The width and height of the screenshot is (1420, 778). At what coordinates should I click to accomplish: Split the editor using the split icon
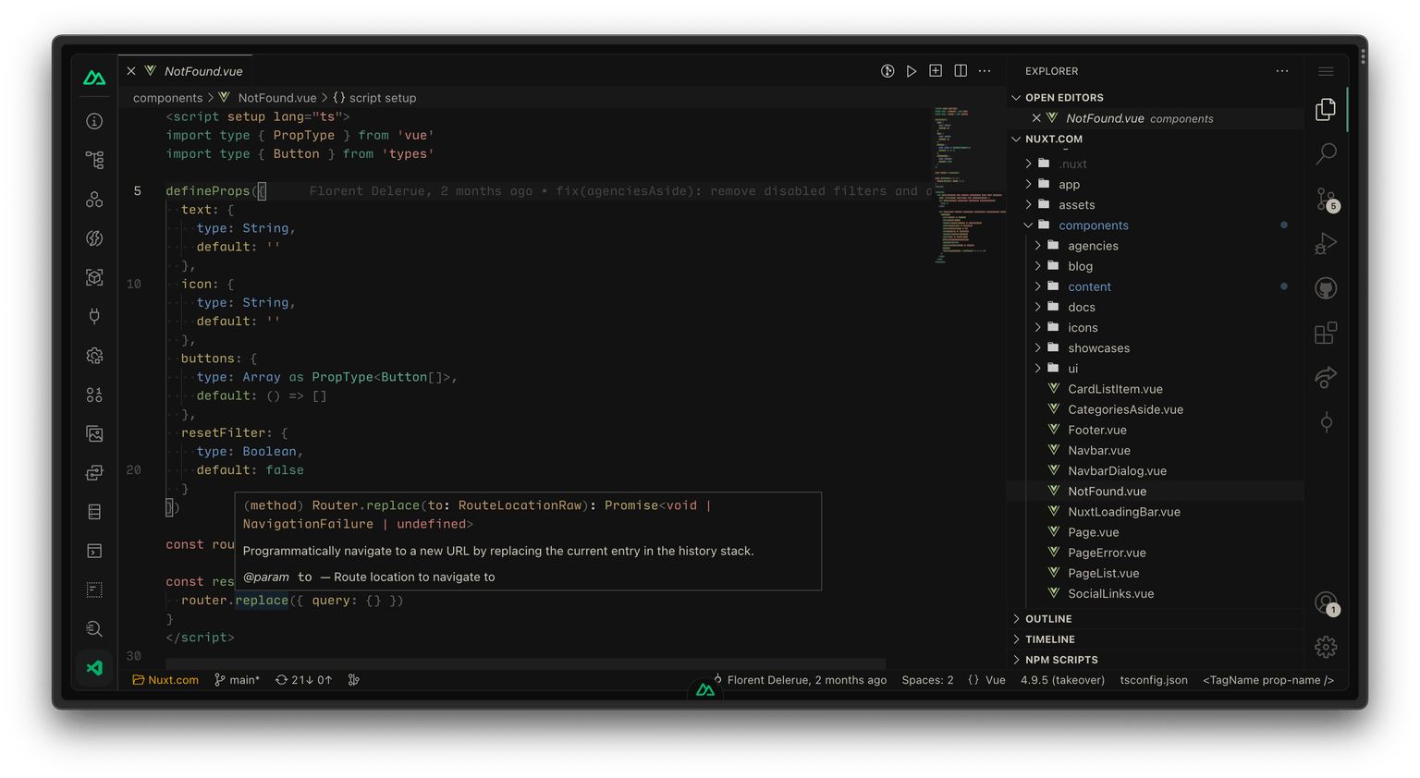pyautogui.click(x=960, y=70)
